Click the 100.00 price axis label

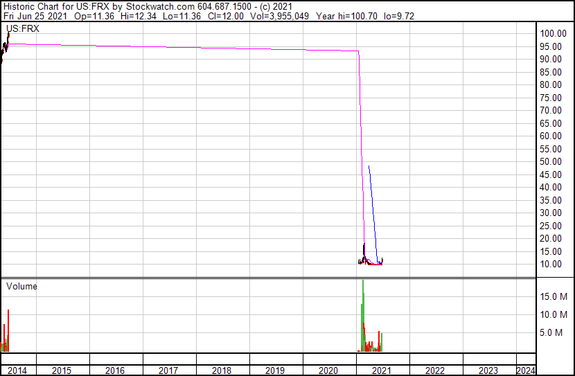tap(553, 33)
